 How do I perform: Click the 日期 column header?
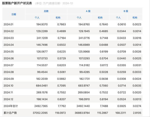[14, 14]
